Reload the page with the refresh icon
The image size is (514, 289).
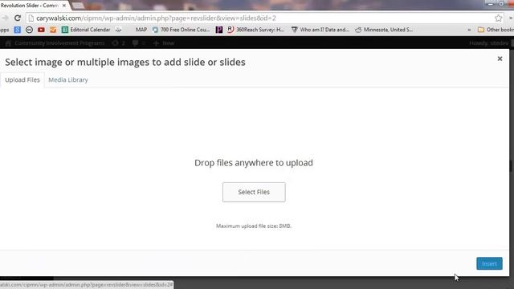click(x=18, y=18)
